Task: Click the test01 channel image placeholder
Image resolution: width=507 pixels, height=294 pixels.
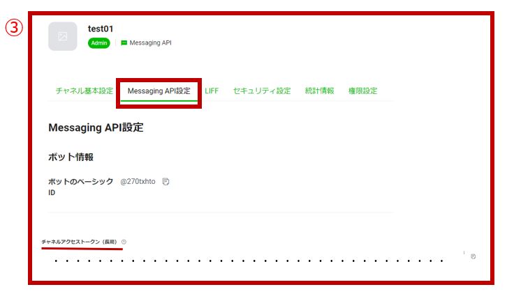Action: [63, 36]
